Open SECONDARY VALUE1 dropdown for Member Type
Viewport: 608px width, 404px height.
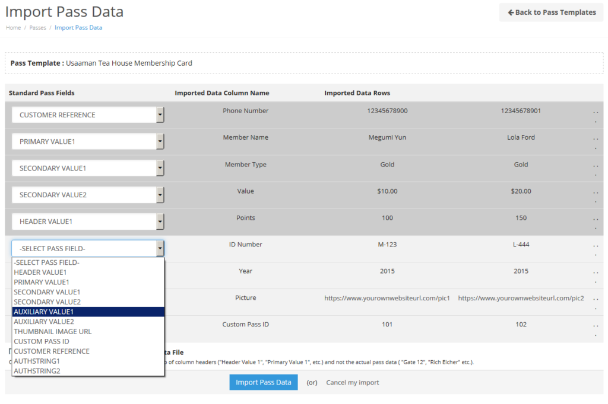click(88, 168)
